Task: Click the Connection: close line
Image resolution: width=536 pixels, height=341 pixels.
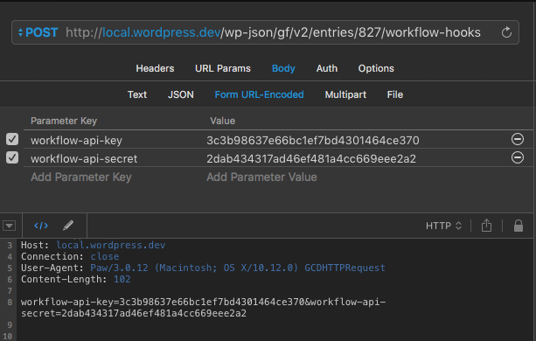Action: click(x=70, y=256)
